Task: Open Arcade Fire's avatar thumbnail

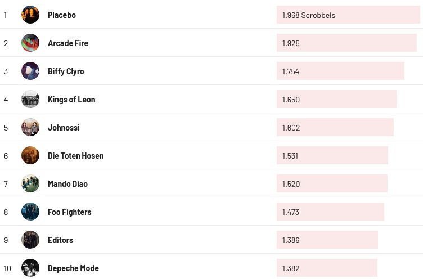Action: [x=30, y=43]
